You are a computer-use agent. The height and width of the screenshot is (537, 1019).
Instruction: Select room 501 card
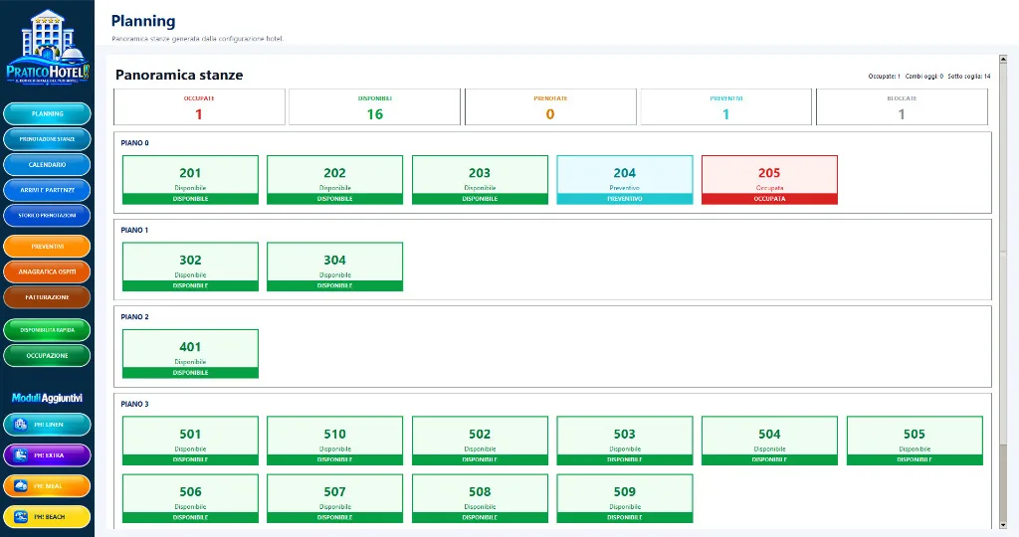190,441
